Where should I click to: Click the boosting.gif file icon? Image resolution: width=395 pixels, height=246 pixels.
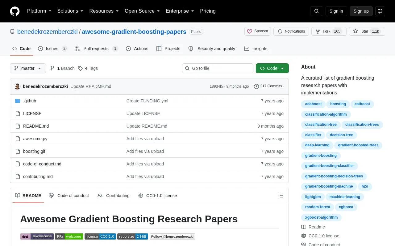pos(18,151)
